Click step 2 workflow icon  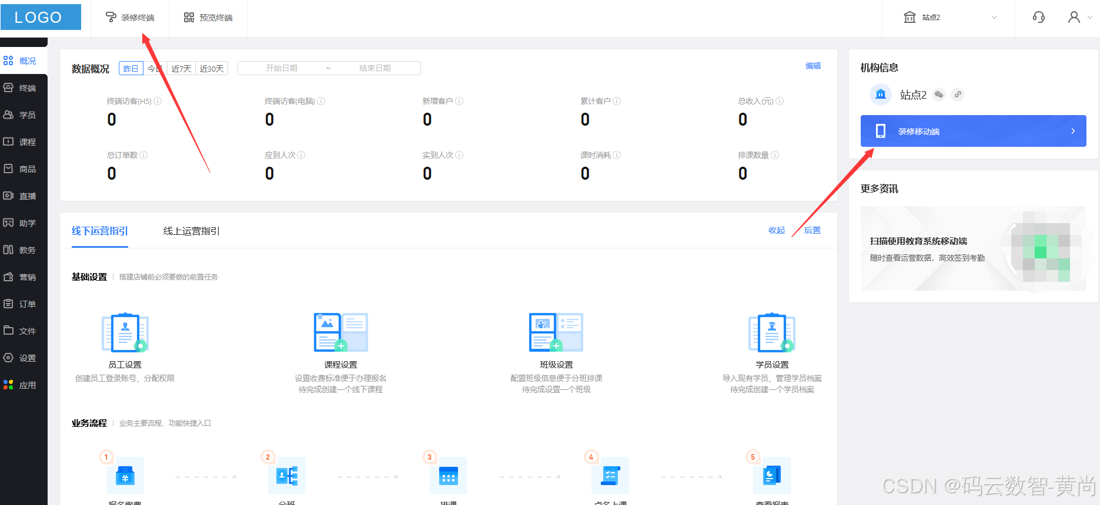point(287,476)
